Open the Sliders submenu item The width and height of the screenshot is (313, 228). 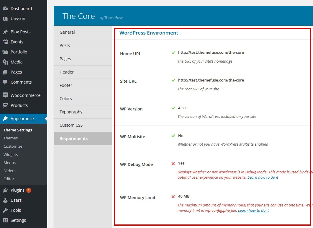pos(9,171)
